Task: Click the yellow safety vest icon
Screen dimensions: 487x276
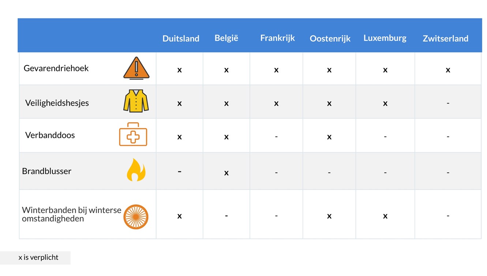Action: pos(136,101)
